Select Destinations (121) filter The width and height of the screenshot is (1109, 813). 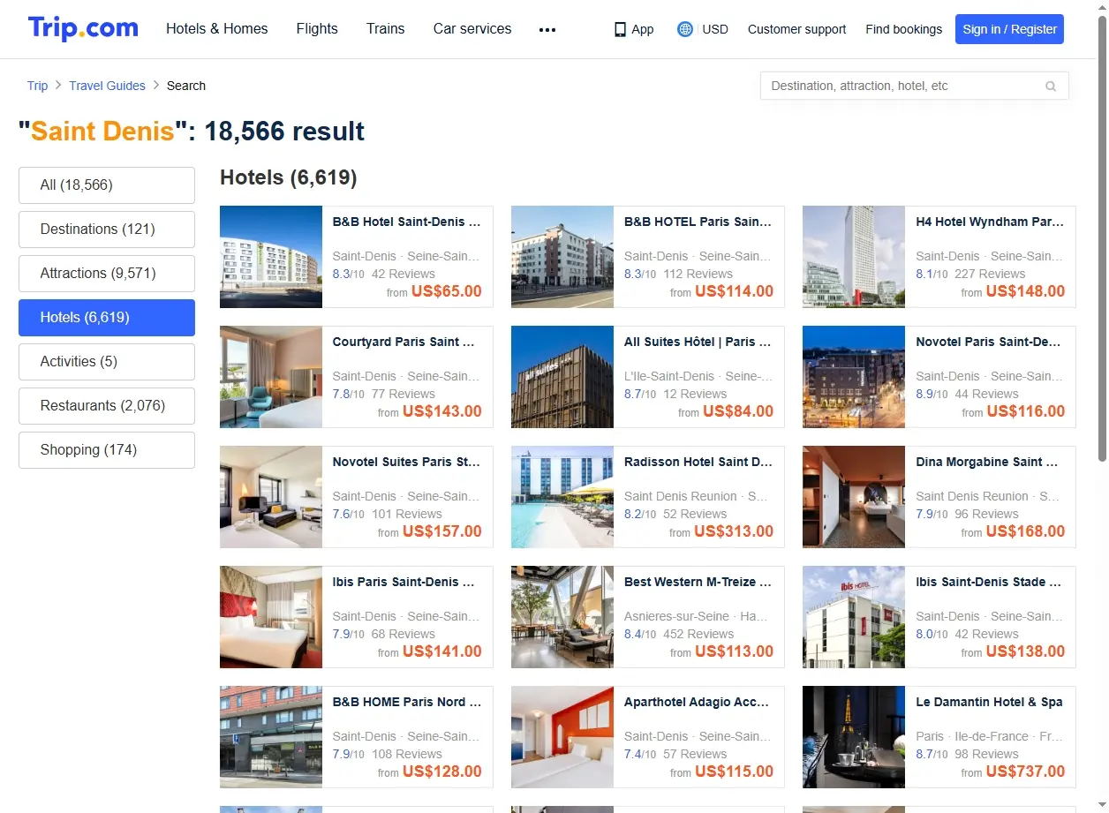point(107,230)
